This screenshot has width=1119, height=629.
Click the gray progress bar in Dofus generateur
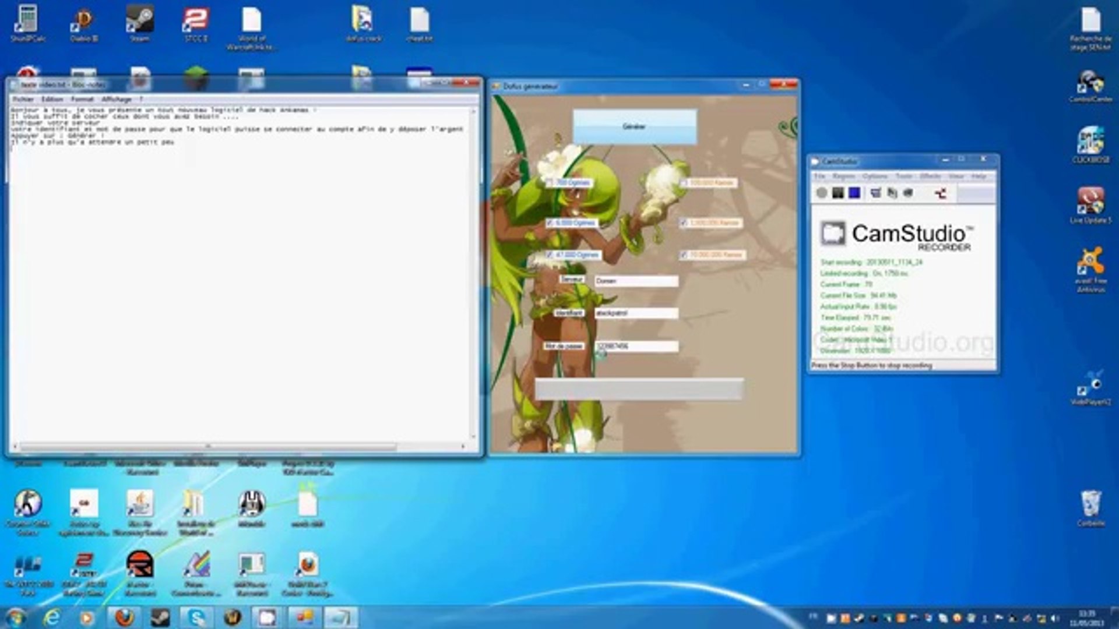point(639,388)
